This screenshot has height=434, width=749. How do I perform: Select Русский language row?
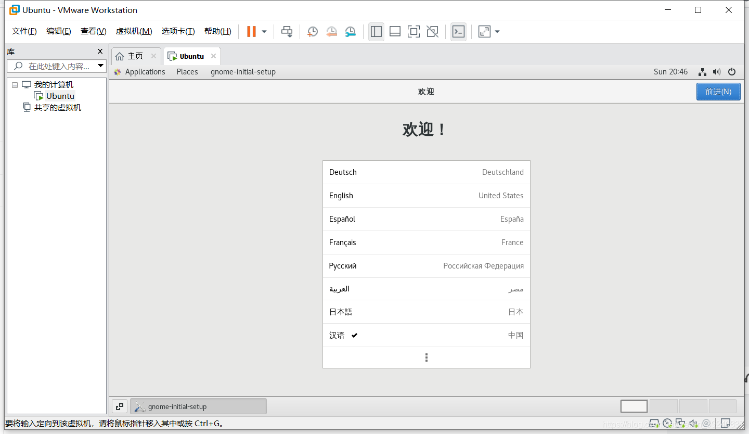click(x=427, y=266)
